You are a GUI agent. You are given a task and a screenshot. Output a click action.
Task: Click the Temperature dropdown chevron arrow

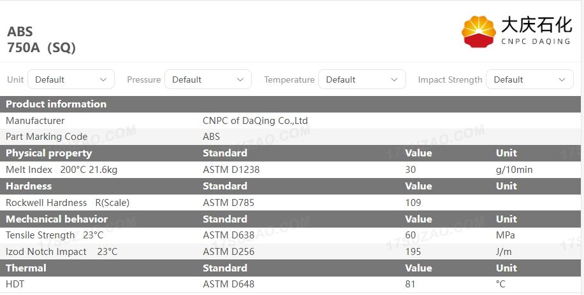(394, 79)
